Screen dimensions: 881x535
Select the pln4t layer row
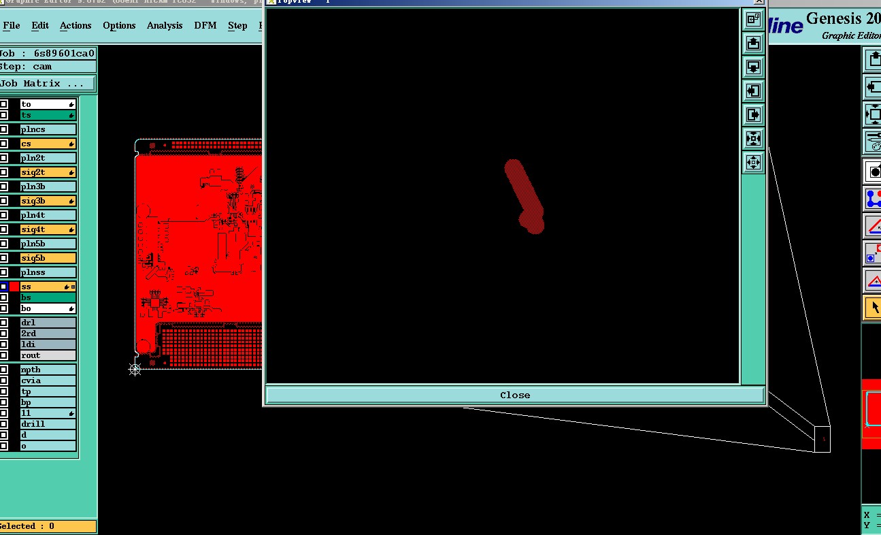48,215
